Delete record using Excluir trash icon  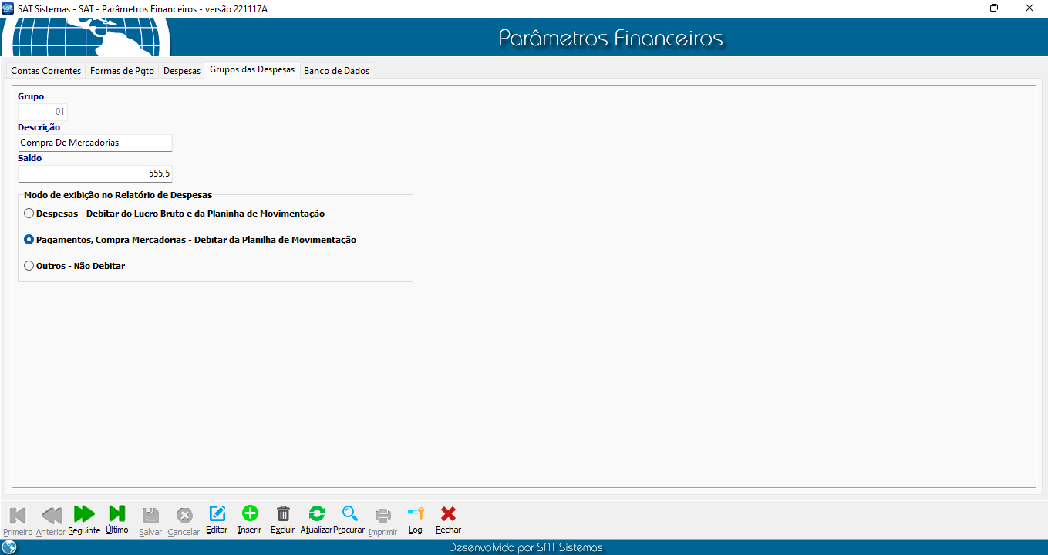283,514
